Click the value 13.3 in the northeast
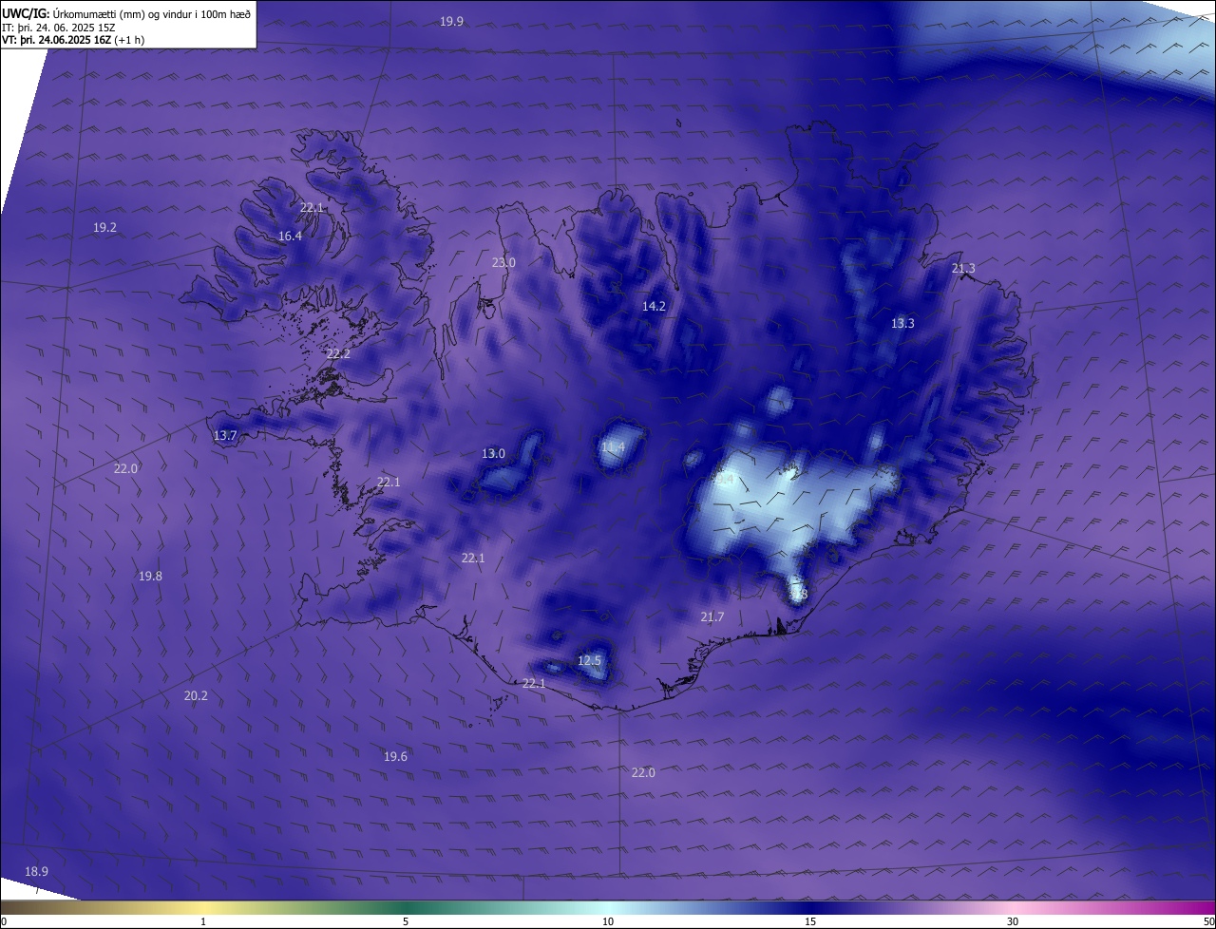This screenshot has height=929, width=1216. pyautogui.click(x=902, y=323)
